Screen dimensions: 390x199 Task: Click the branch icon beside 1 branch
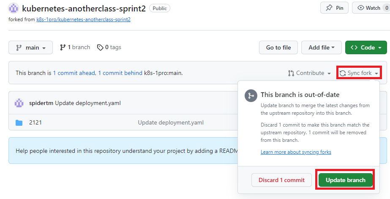click(63, 47)
